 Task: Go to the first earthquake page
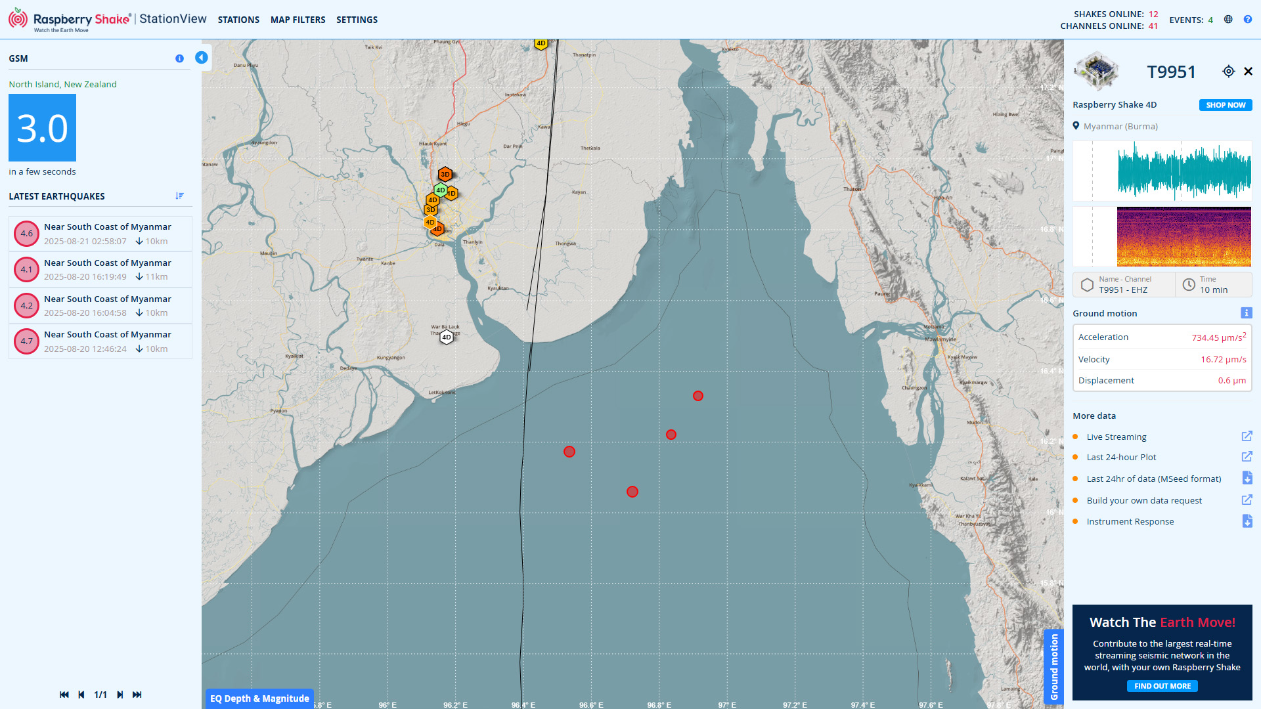(64, 695)
